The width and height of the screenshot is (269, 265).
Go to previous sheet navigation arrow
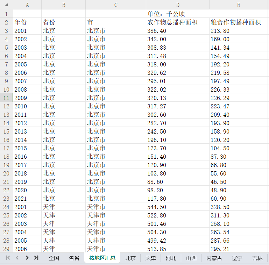point(17,258)
